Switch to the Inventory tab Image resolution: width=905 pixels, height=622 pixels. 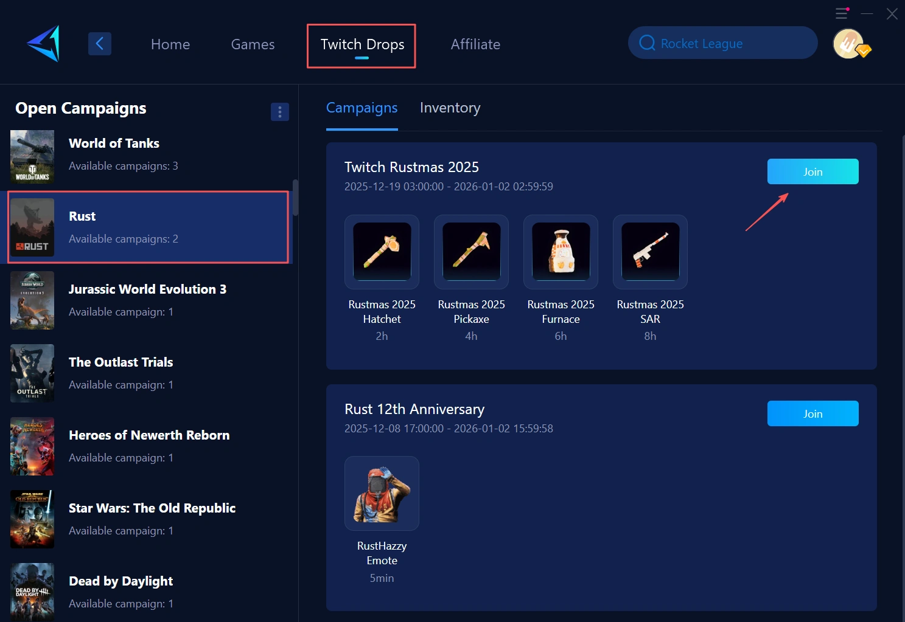tap(450, 108)
